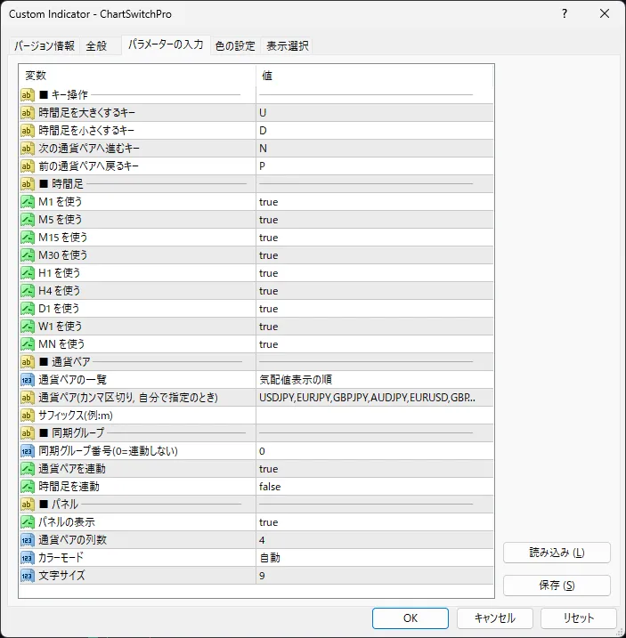626x638 pixels.
Task: Open the H4 を使う true value dropdown
Action: [374, 291]
